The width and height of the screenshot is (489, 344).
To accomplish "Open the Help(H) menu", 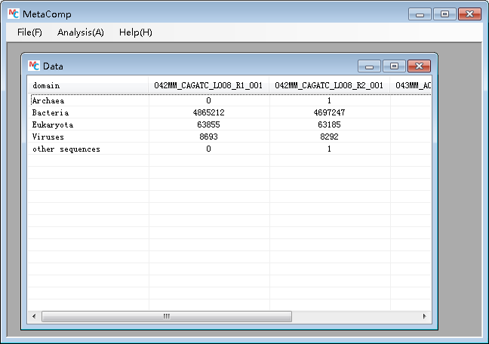I will pos(135,32).
